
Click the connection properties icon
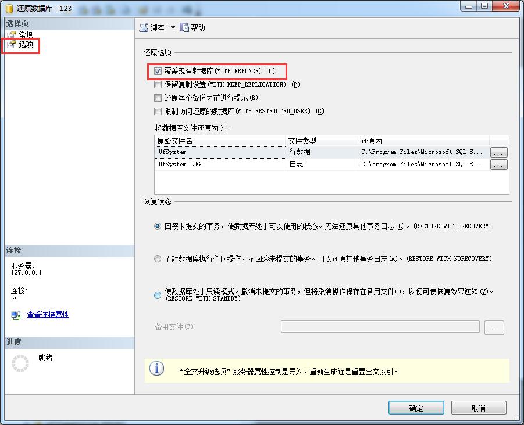click(x=16, y=315)
